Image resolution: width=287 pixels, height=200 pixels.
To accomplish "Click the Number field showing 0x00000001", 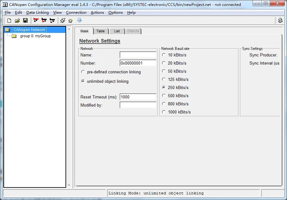I will click(x=138, y=63).
